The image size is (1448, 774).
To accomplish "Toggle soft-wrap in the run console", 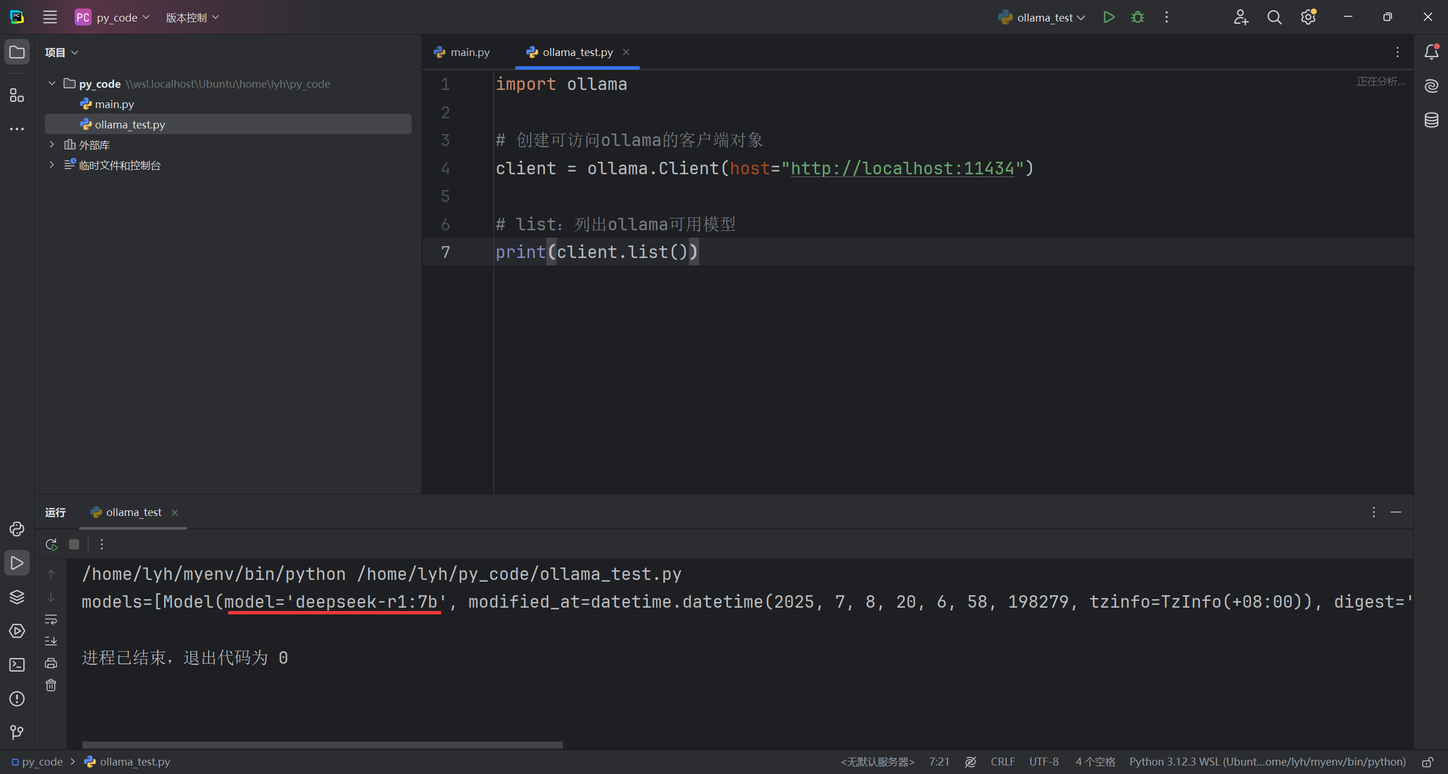I will click(x=50, y=620).
